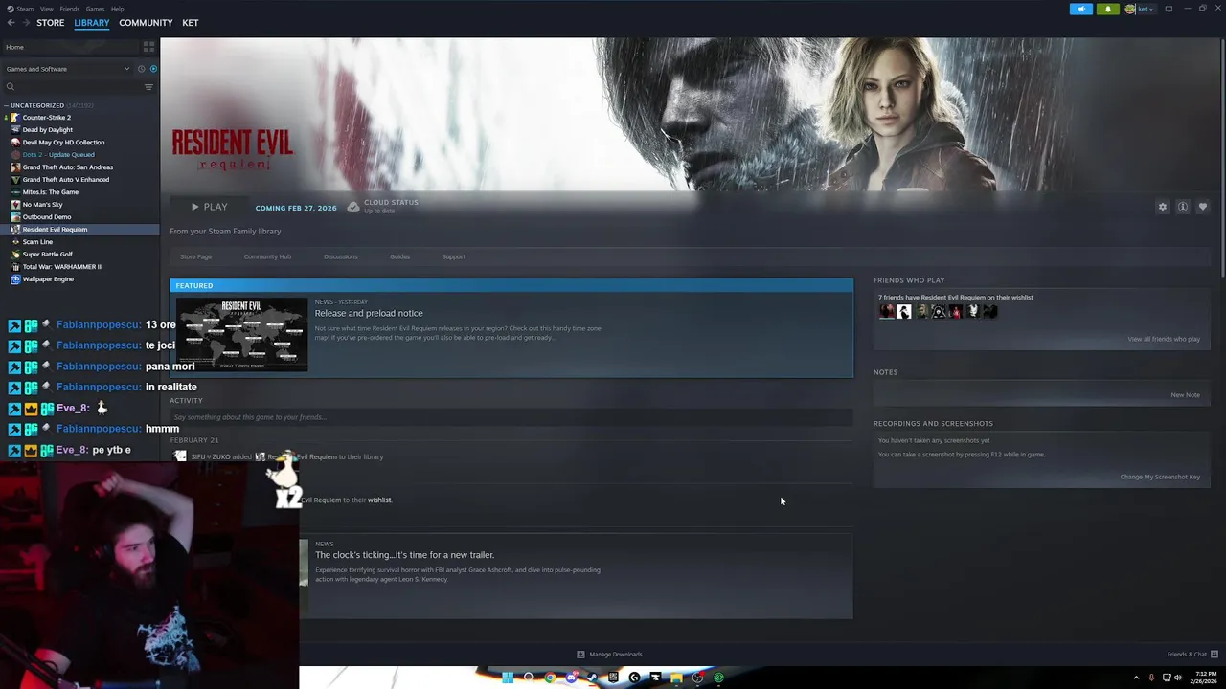Select Devil May Cry HD Collection
The height and width of the screenshot is (689, 1226).
coord(63,142)
